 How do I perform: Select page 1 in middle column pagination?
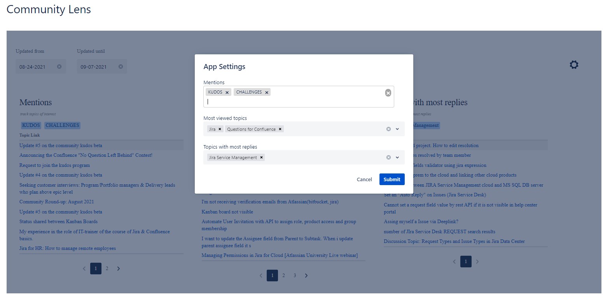[272, 276]
